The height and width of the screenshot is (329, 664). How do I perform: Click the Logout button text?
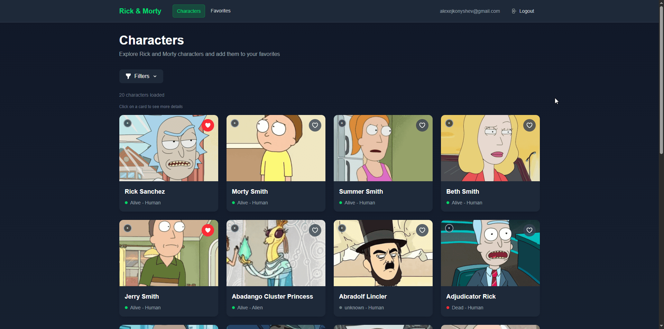point(527,11)
